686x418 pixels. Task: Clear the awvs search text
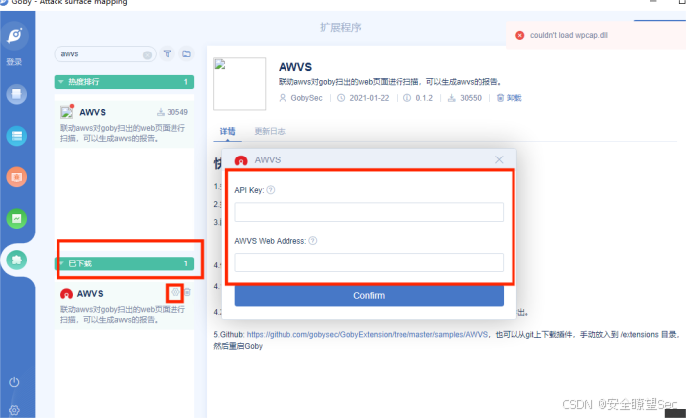click(147, 55)
